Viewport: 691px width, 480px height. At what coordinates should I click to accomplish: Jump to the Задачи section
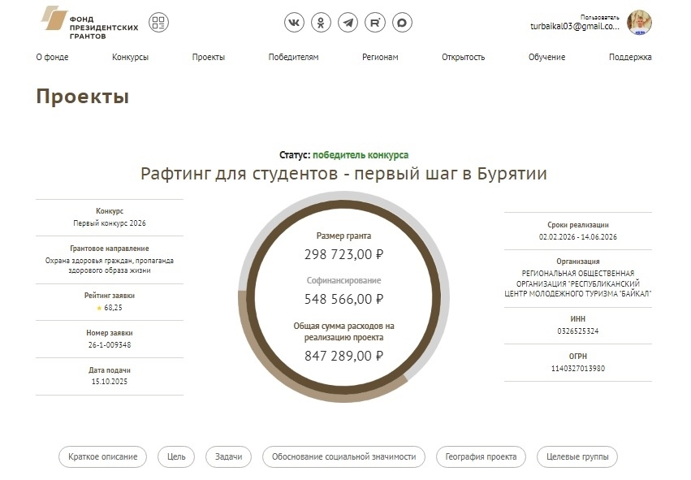[228, 456]
